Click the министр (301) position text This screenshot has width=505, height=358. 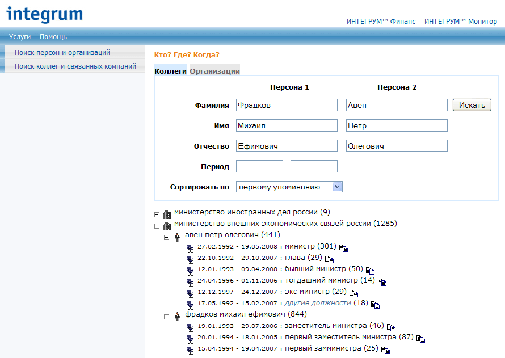(310, 246)
